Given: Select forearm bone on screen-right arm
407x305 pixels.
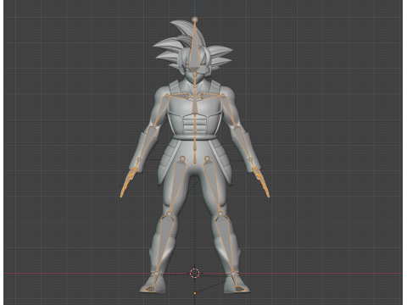Looking at the screenshot, I should pos(243,142).
